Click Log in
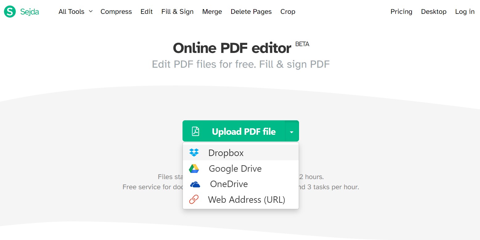Screen dimensions: 480x240 click(x=465, y=12)
